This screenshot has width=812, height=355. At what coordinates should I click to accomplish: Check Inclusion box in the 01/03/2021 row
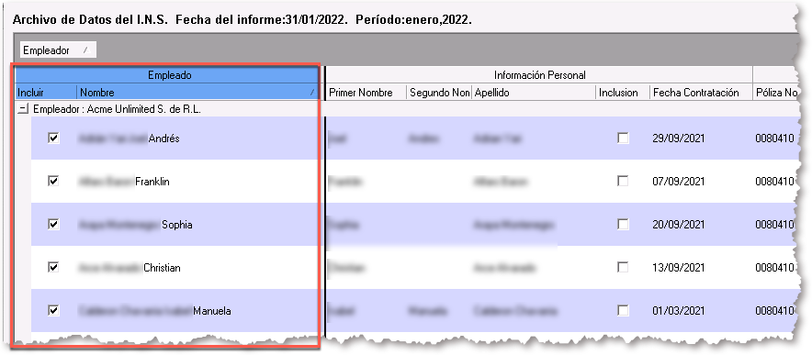[x=623, y=310]
